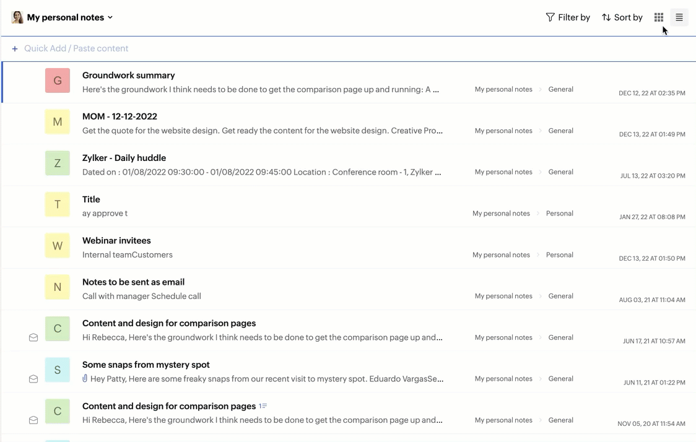Click the yellow W avatar for Webinar invitees

coord(58,246)
